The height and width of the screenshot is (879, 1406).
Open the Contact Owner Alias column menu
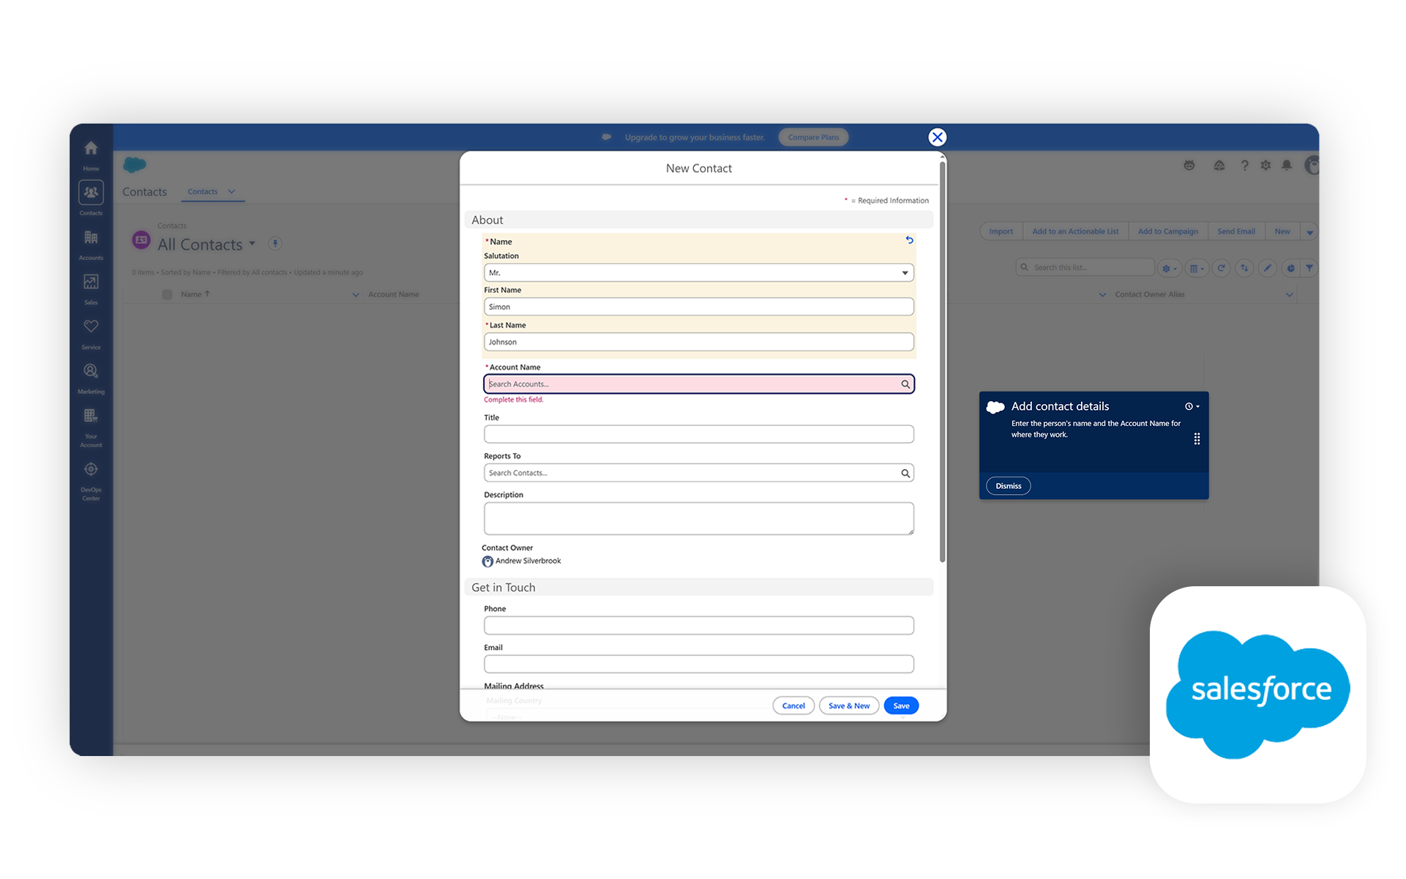pyautogui.click(x=1290, y=295)
